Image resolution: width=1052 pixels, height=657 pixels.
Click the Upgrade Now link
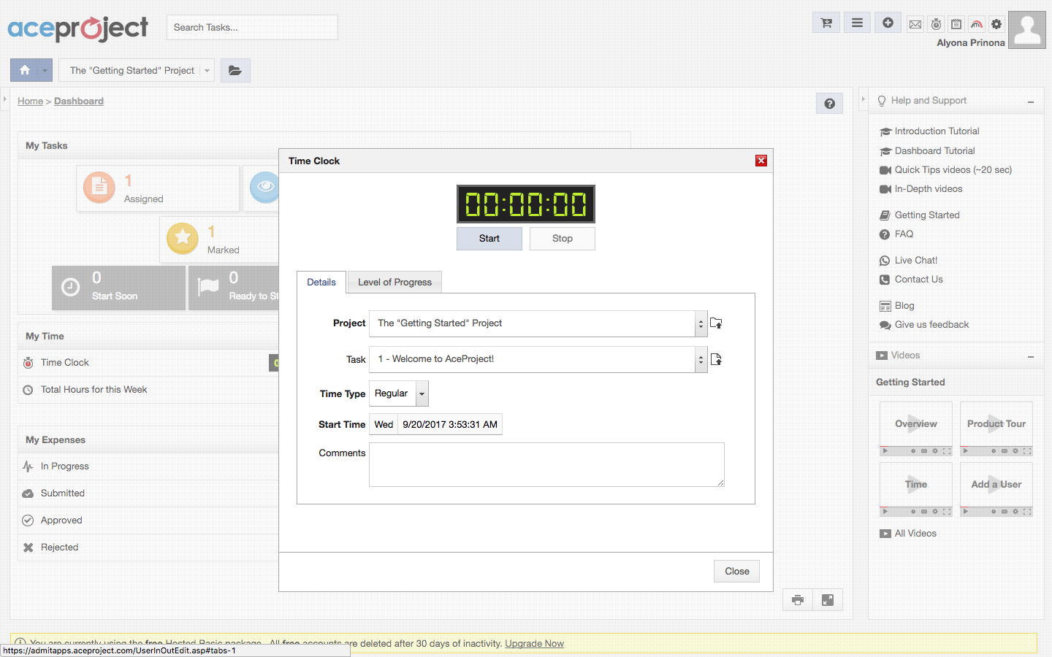tap(534, 643)
